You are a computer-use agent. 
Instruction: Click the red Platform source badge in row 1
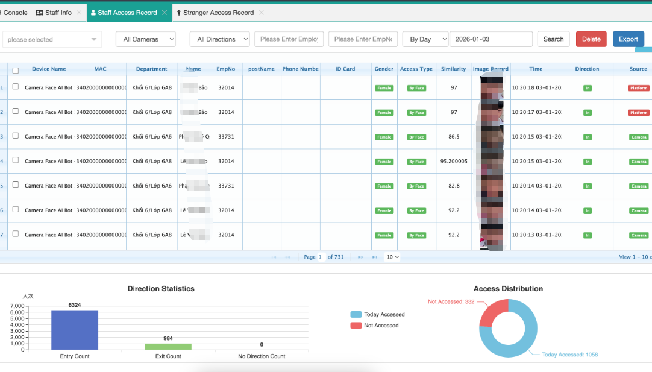click(638, 88)
